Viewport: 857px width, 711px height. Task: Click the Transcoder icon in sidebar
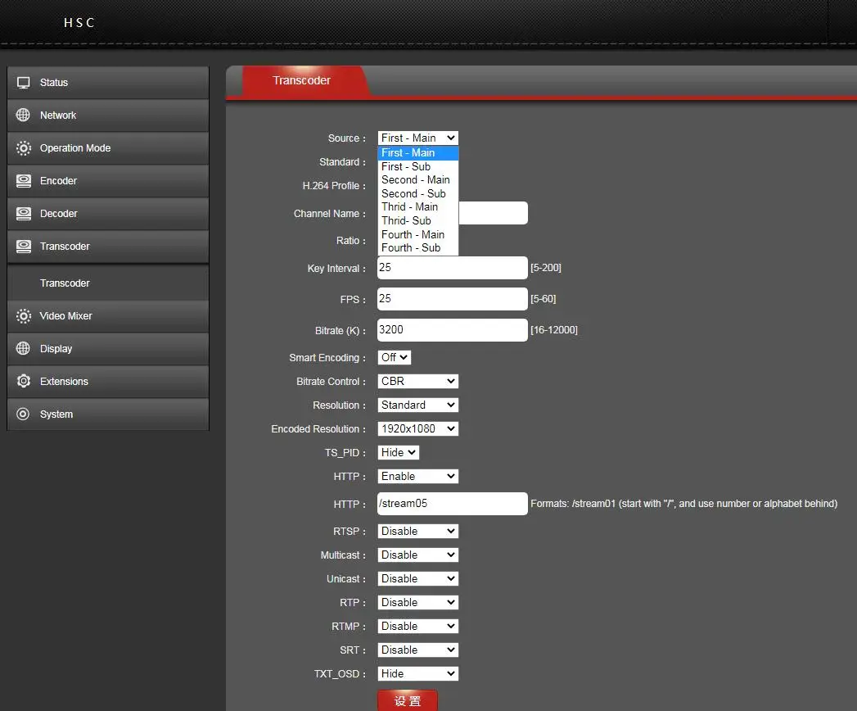coord(23,246)
